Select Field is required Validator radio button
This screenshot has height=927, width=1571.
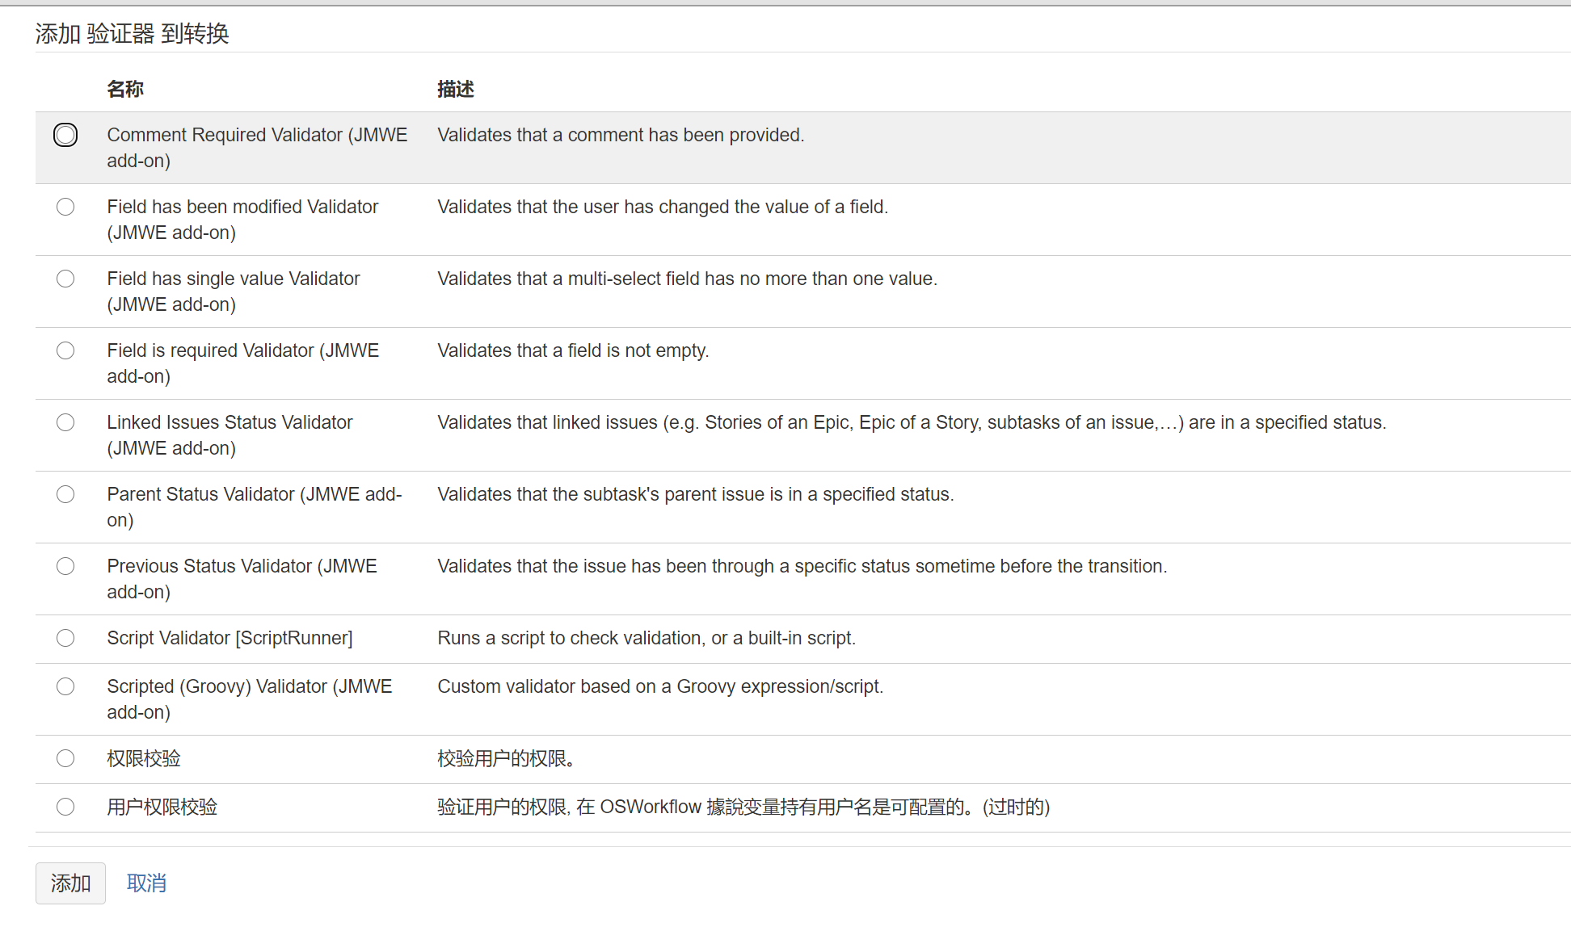(x=65, y=350)
